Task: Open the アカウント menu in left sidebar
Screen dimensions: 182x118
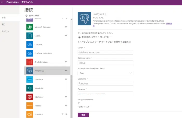Action: pyautogui.click(x=6, y=31)
